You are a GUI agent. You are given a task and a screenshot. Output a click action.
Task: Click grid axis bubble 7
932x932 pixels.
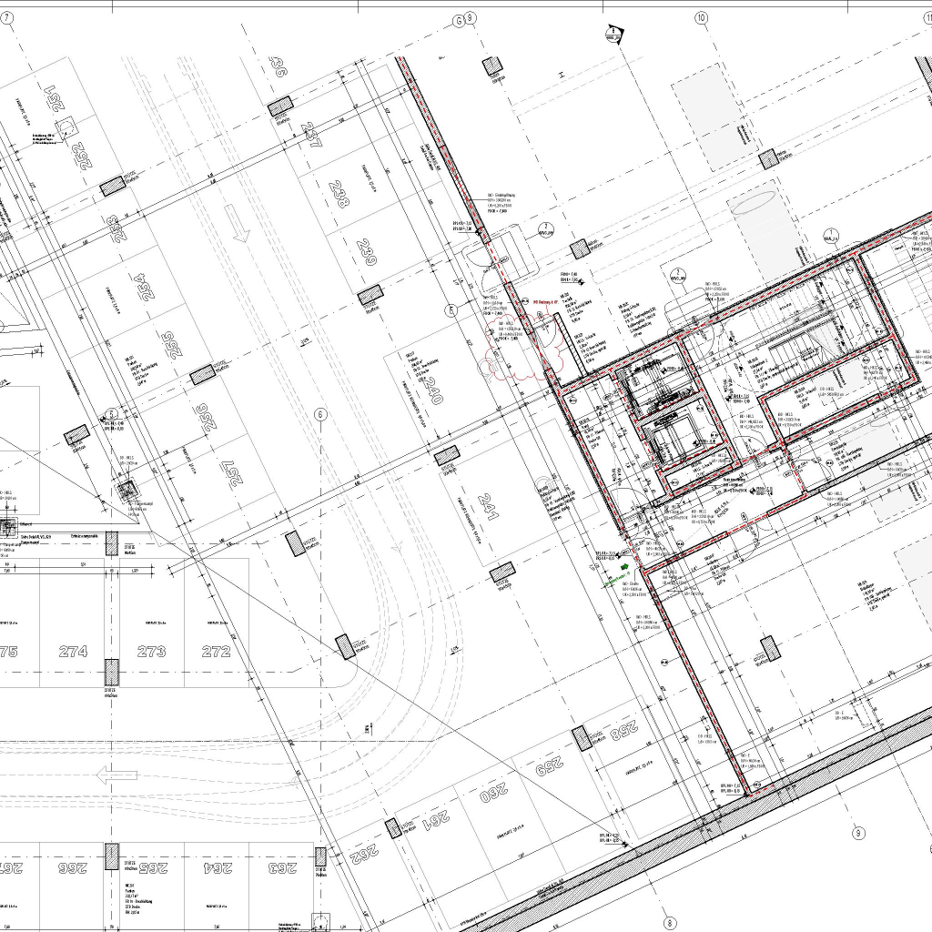pyautogui.click(x=7, y=17)
